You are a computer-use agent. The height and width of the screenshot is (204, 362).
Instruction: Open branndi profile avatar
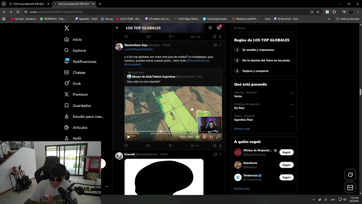pos(119,156)
